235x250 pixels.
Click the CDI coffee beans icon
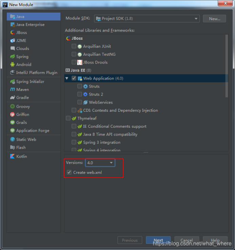(80, 110)
